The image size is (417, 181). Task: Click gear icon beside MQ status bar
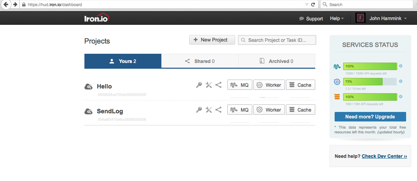point(401,66)
